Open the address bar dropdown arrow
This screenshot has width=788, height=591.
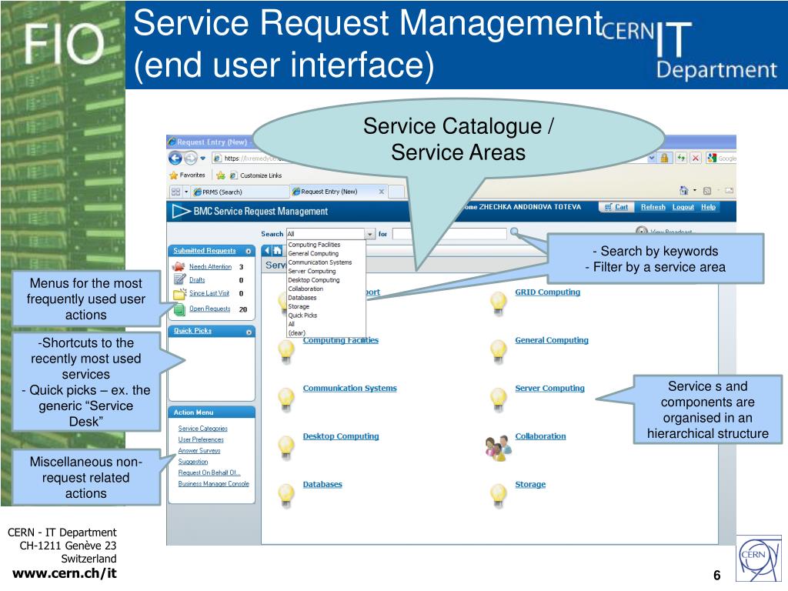[x=652, y=159]
